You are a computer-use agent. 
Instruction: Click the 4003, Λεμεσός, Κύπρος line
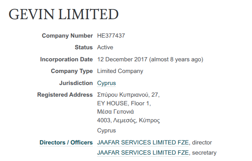coord(128,120)
